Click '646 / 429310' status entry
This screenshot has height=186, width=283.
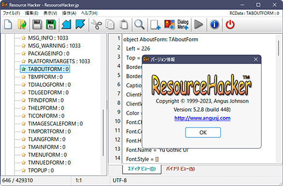(x=17, y=180)
